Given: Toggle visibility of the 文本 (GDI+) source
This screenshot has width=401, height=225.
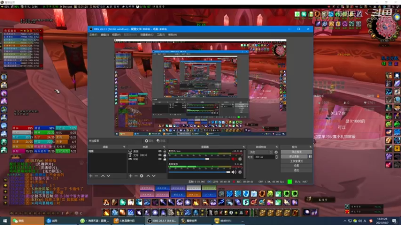Looking at the screenshot, I should click(x=160, y=155).
